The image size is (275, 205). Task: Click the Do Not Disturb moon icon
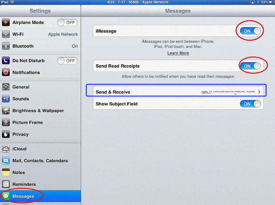point(6,61)
